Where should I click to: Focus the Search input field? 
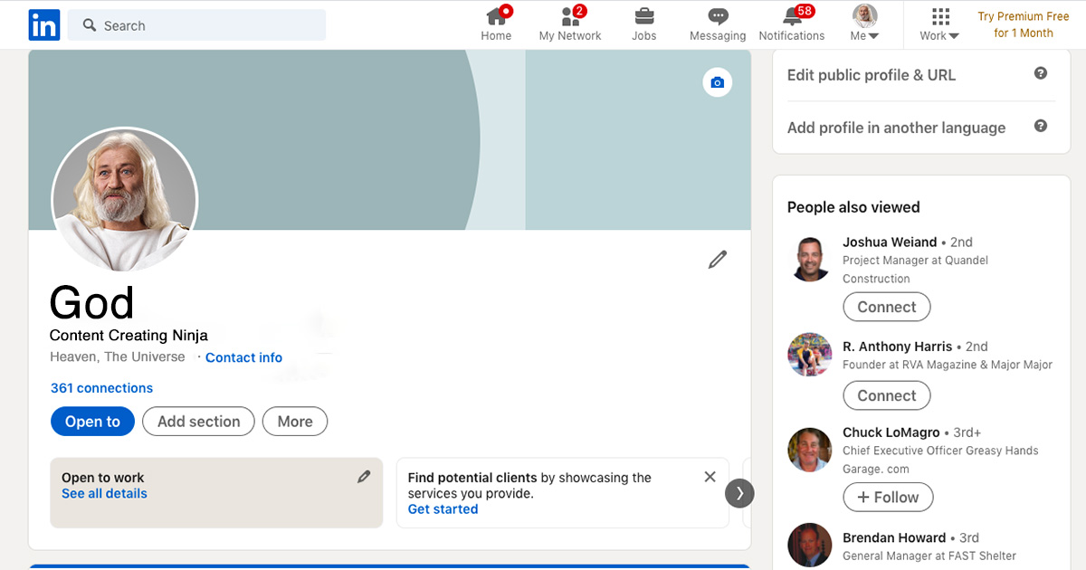coord(197,25)
